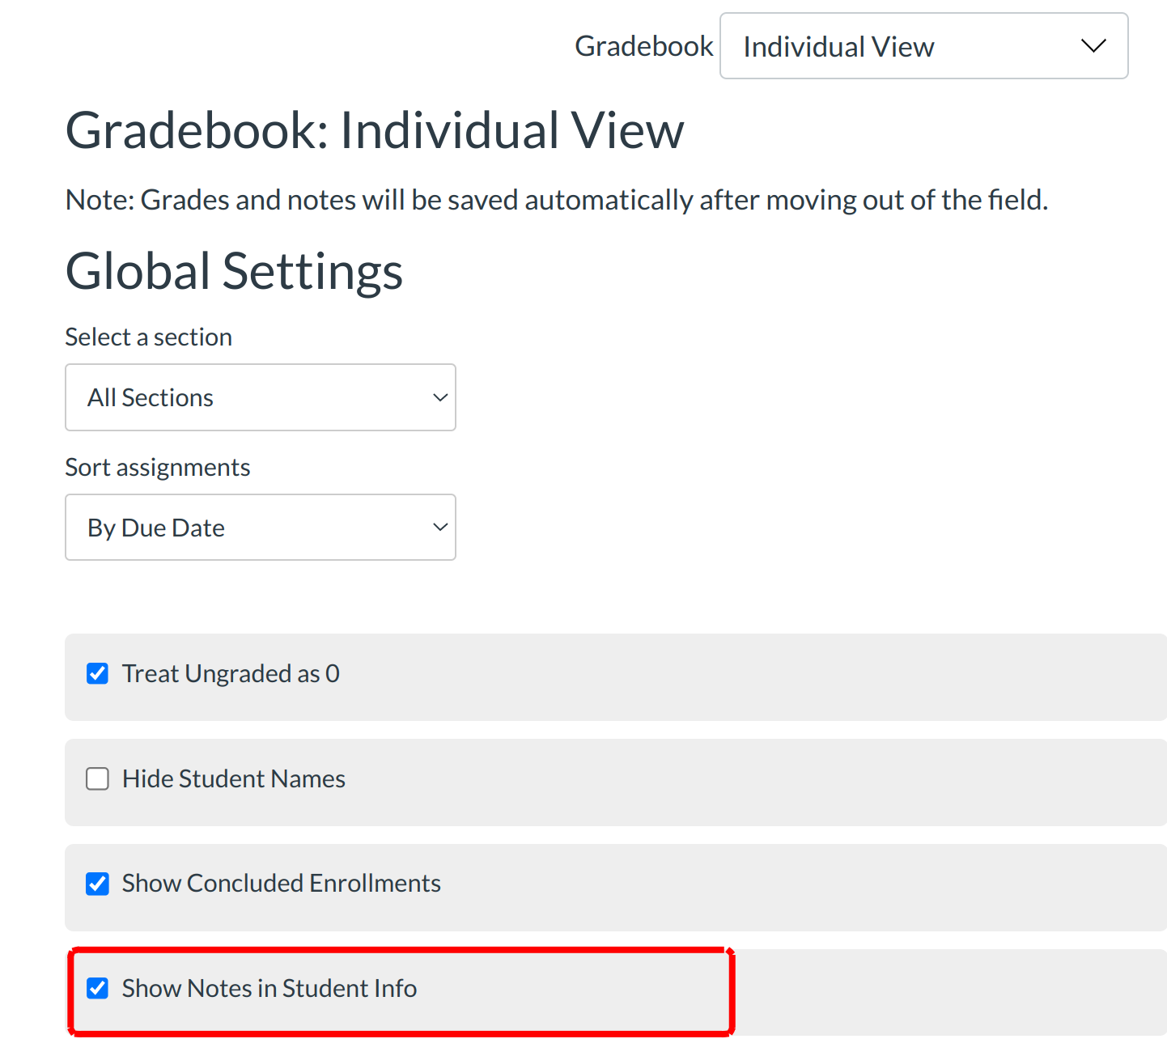Click the "Show Concluded Enrollments" label text
Screen dimensions: 1167x1039
pos(281,883)
